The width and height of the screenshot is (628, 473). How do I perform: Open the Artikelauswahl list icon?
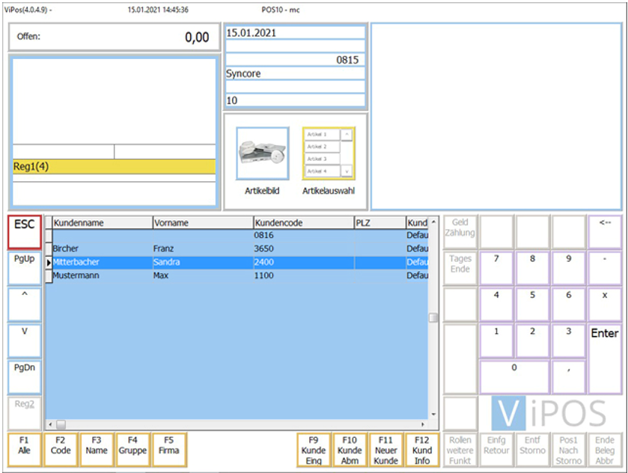click(329, 154)
